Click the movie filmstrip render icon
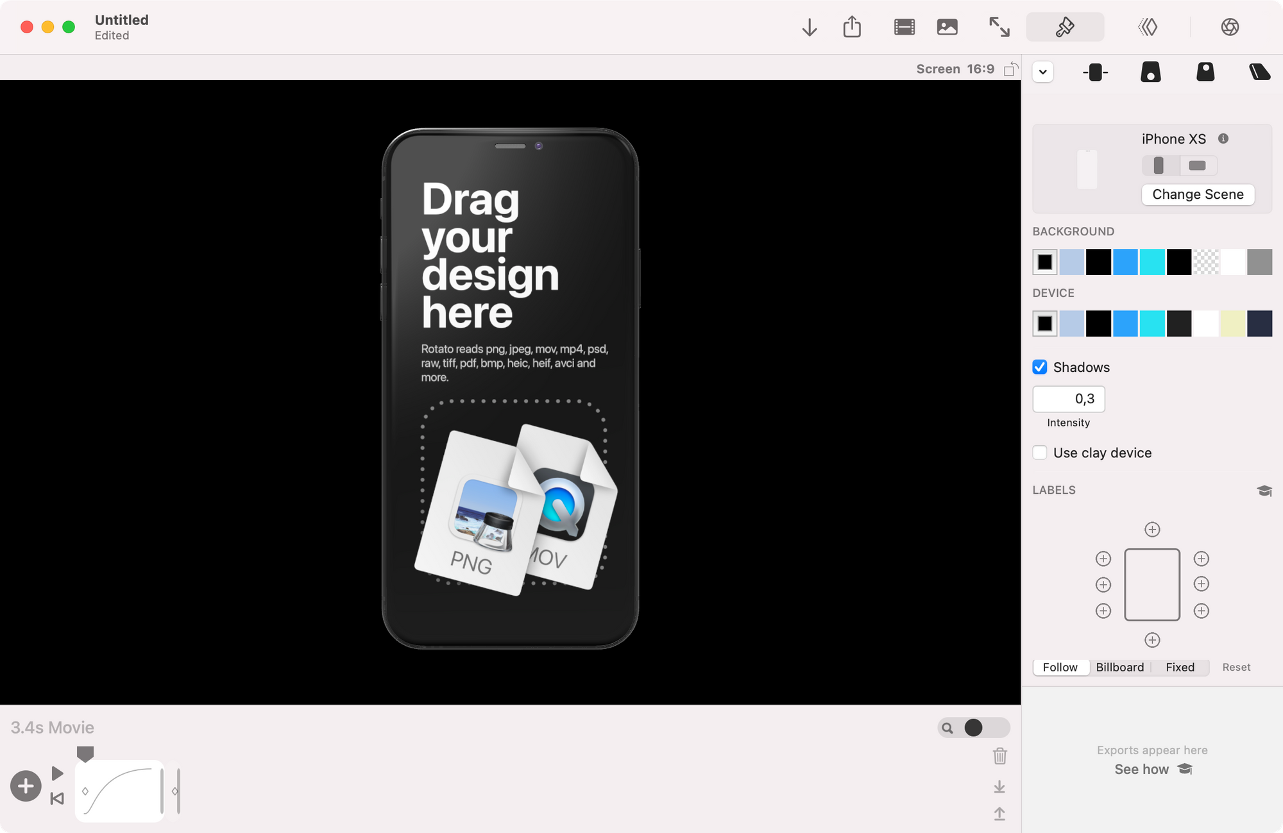This screenshot has height=833, width=1283. [x=904, y=27]
